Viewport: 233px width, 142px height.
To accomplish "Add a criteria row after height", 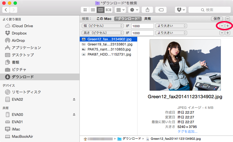I will [x=227, y=33].
